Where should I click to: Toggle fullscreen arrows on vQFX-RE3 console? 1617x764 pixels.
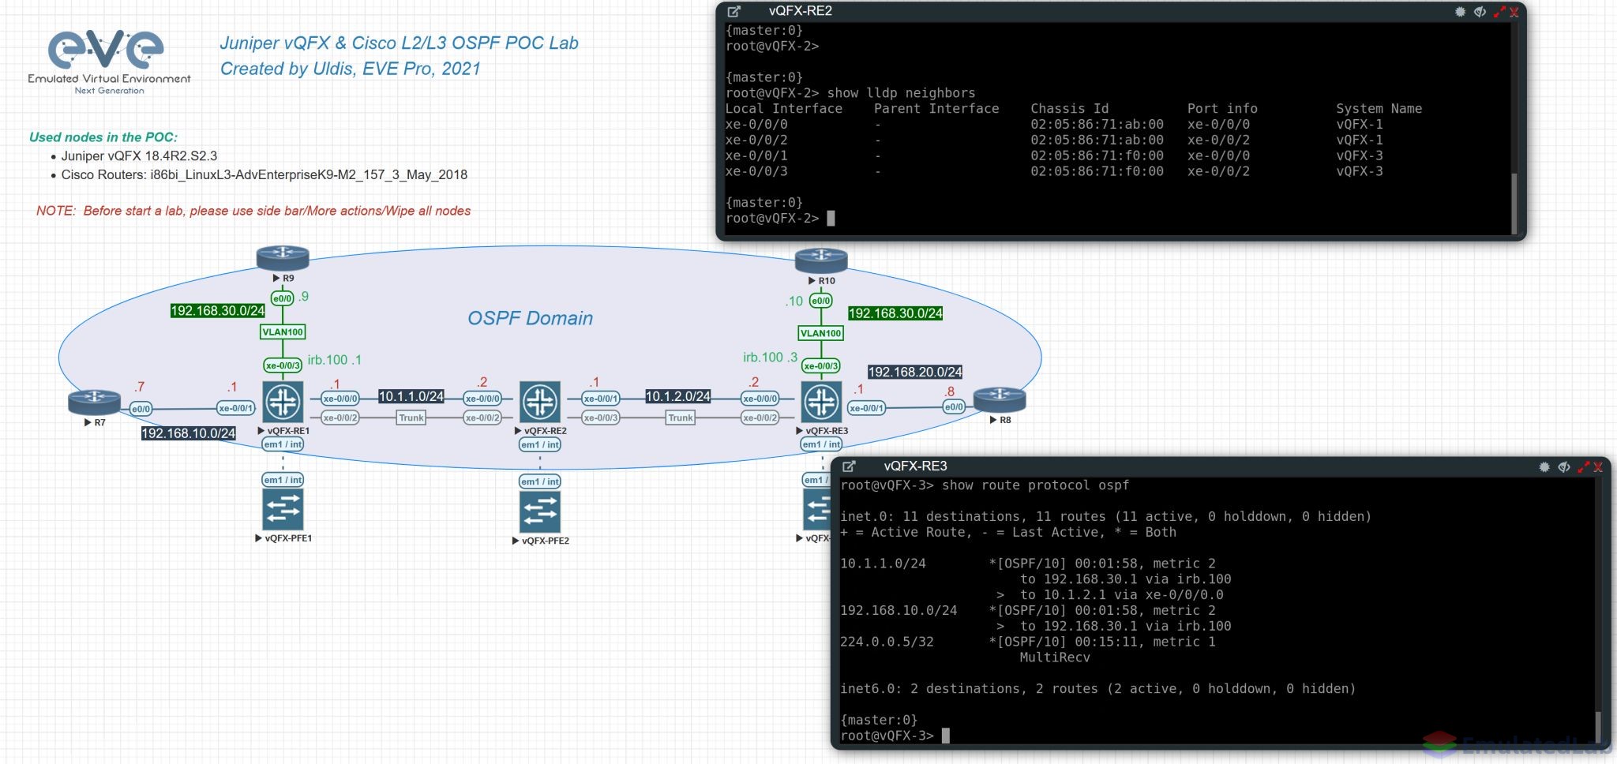[x=1583, y=467]
